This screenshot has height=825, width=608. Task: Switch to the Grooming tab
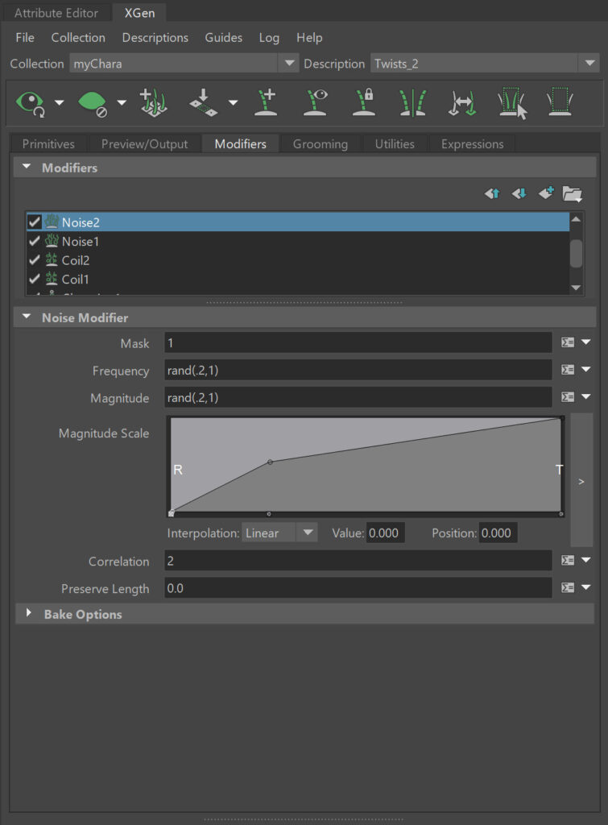(320, 144)
